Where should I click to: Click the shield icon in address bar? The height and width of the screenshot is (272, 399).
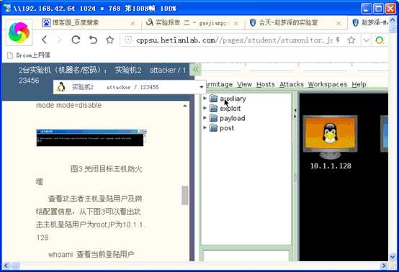click(x=128, y=40)
